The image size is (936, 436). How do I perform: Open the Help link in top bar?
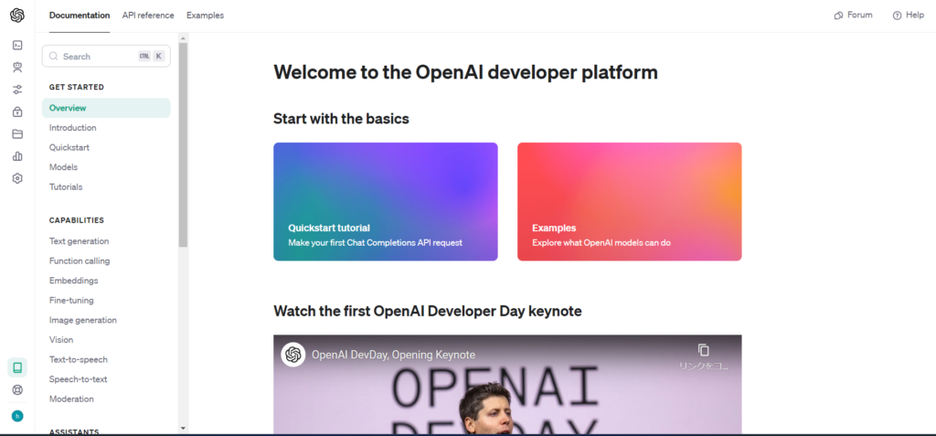(908, 15)
